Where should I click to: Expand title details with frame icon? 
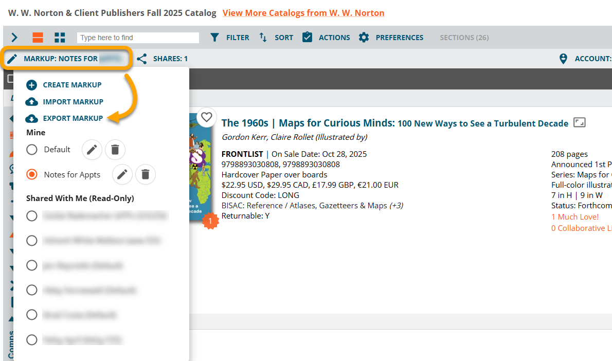[x=580, y=122]
